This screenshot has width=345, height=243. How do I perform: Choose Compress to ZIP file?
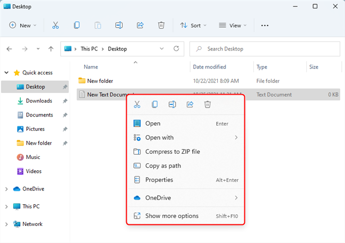172,152
